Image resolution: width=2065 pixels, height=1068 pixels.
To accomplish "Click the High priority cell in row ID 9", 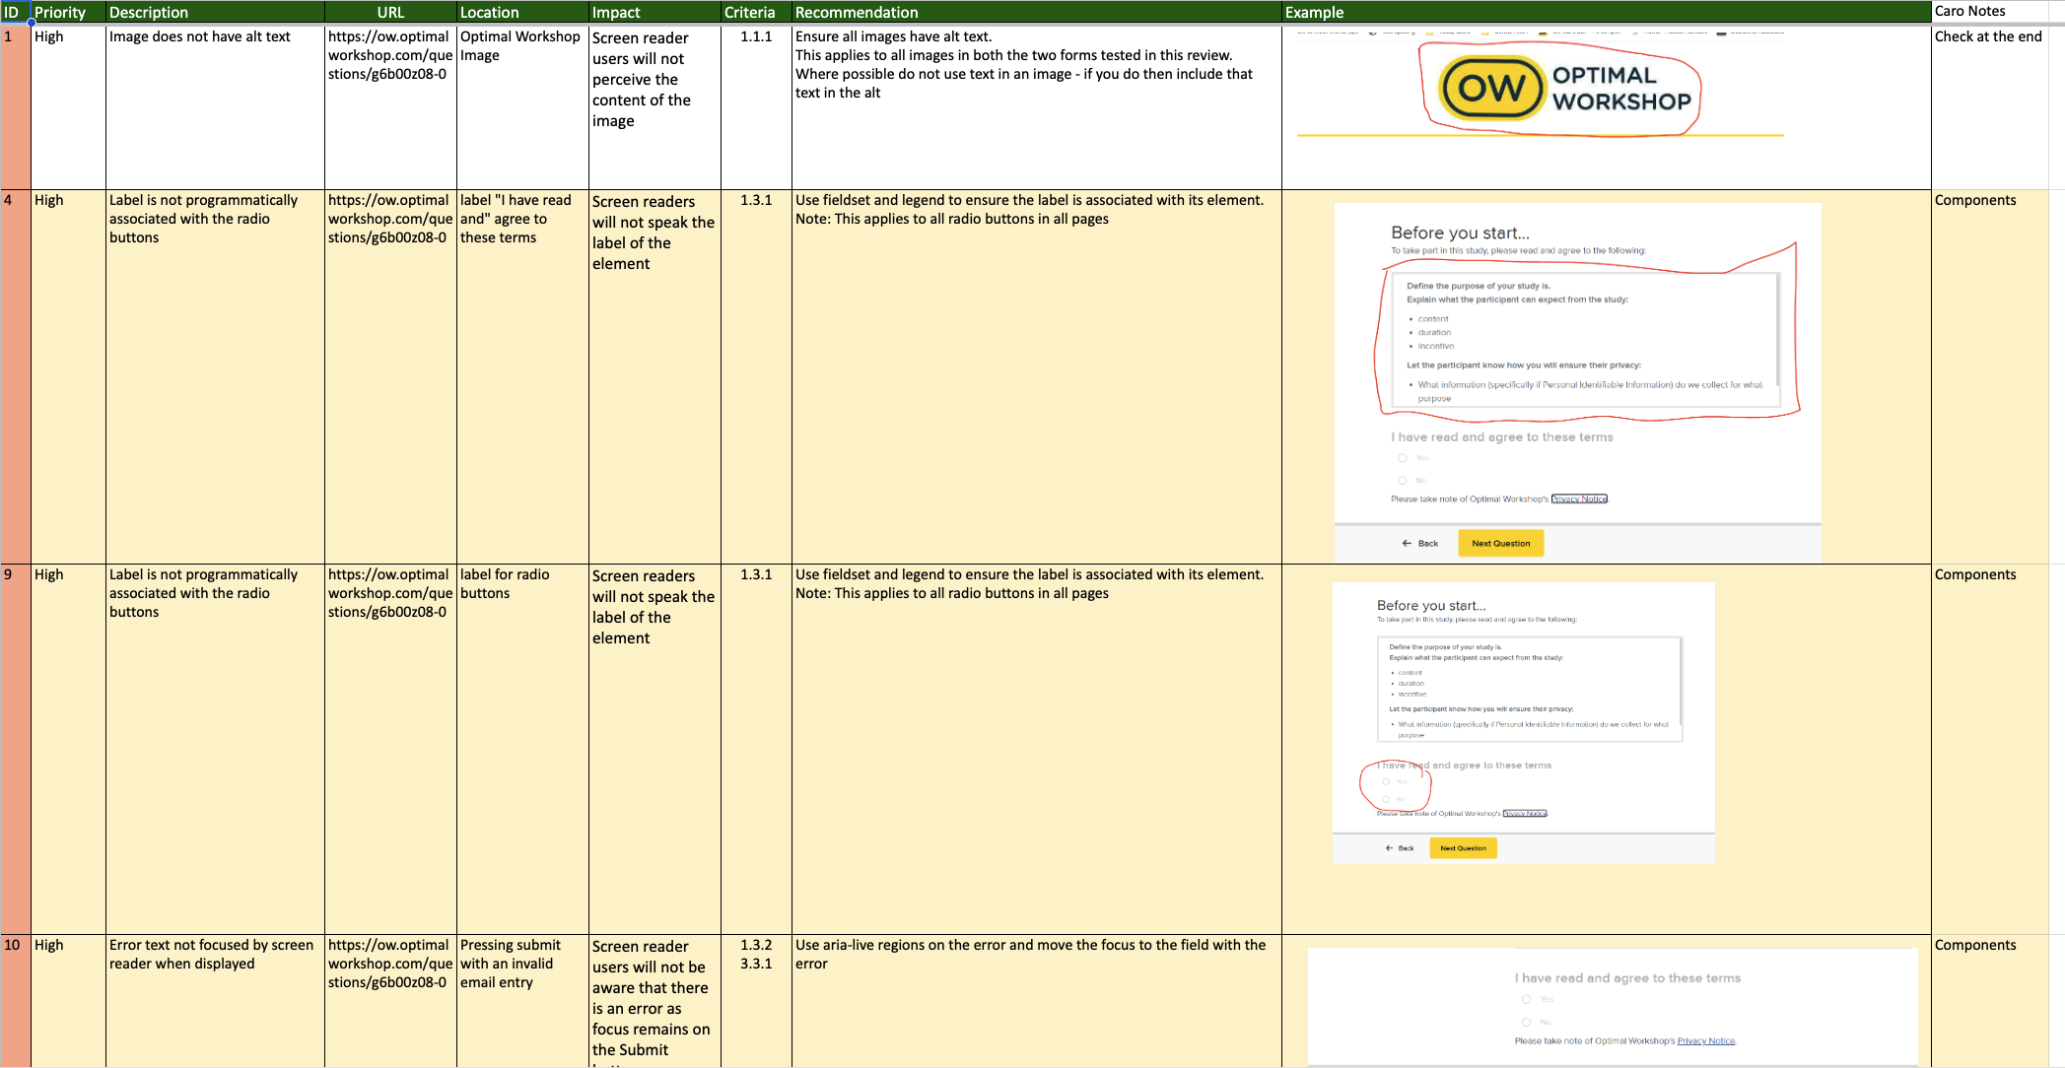I will click(68, 749).
